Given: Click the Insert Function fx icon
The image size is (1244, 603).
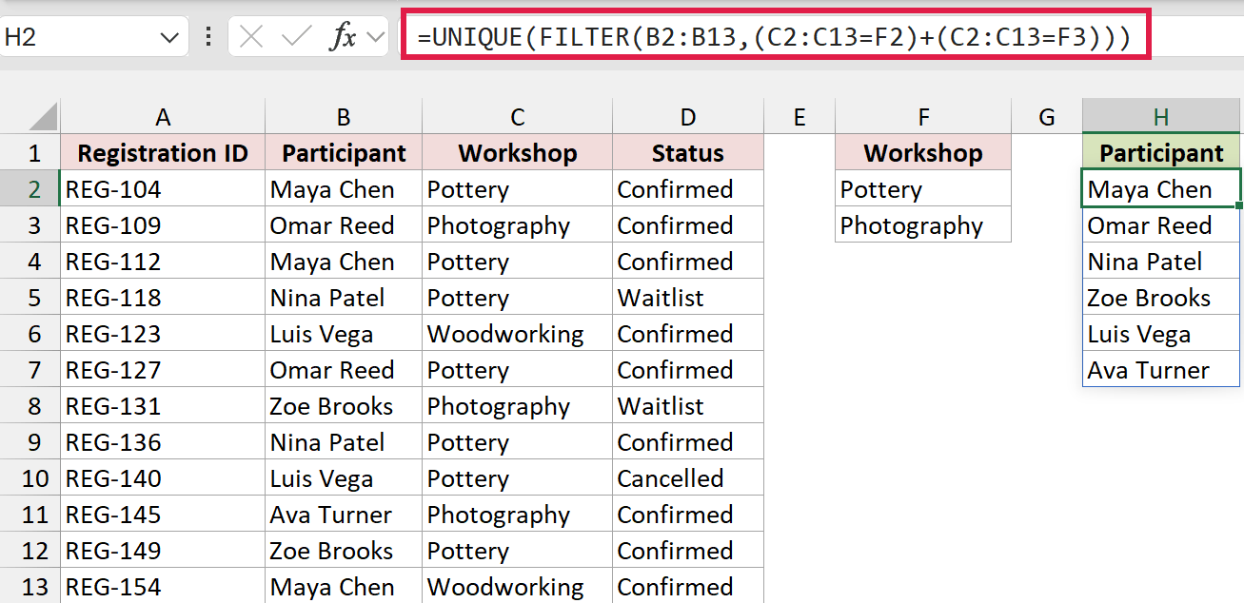Looking at the screenshot, I should pos(343,38).
